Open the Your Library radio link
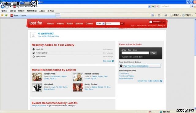196x113 pixels. [124, 73]
